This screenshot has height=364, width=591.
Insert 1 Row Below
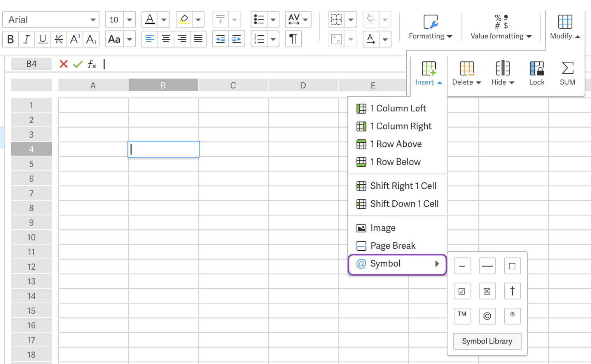tap(397, 162)
